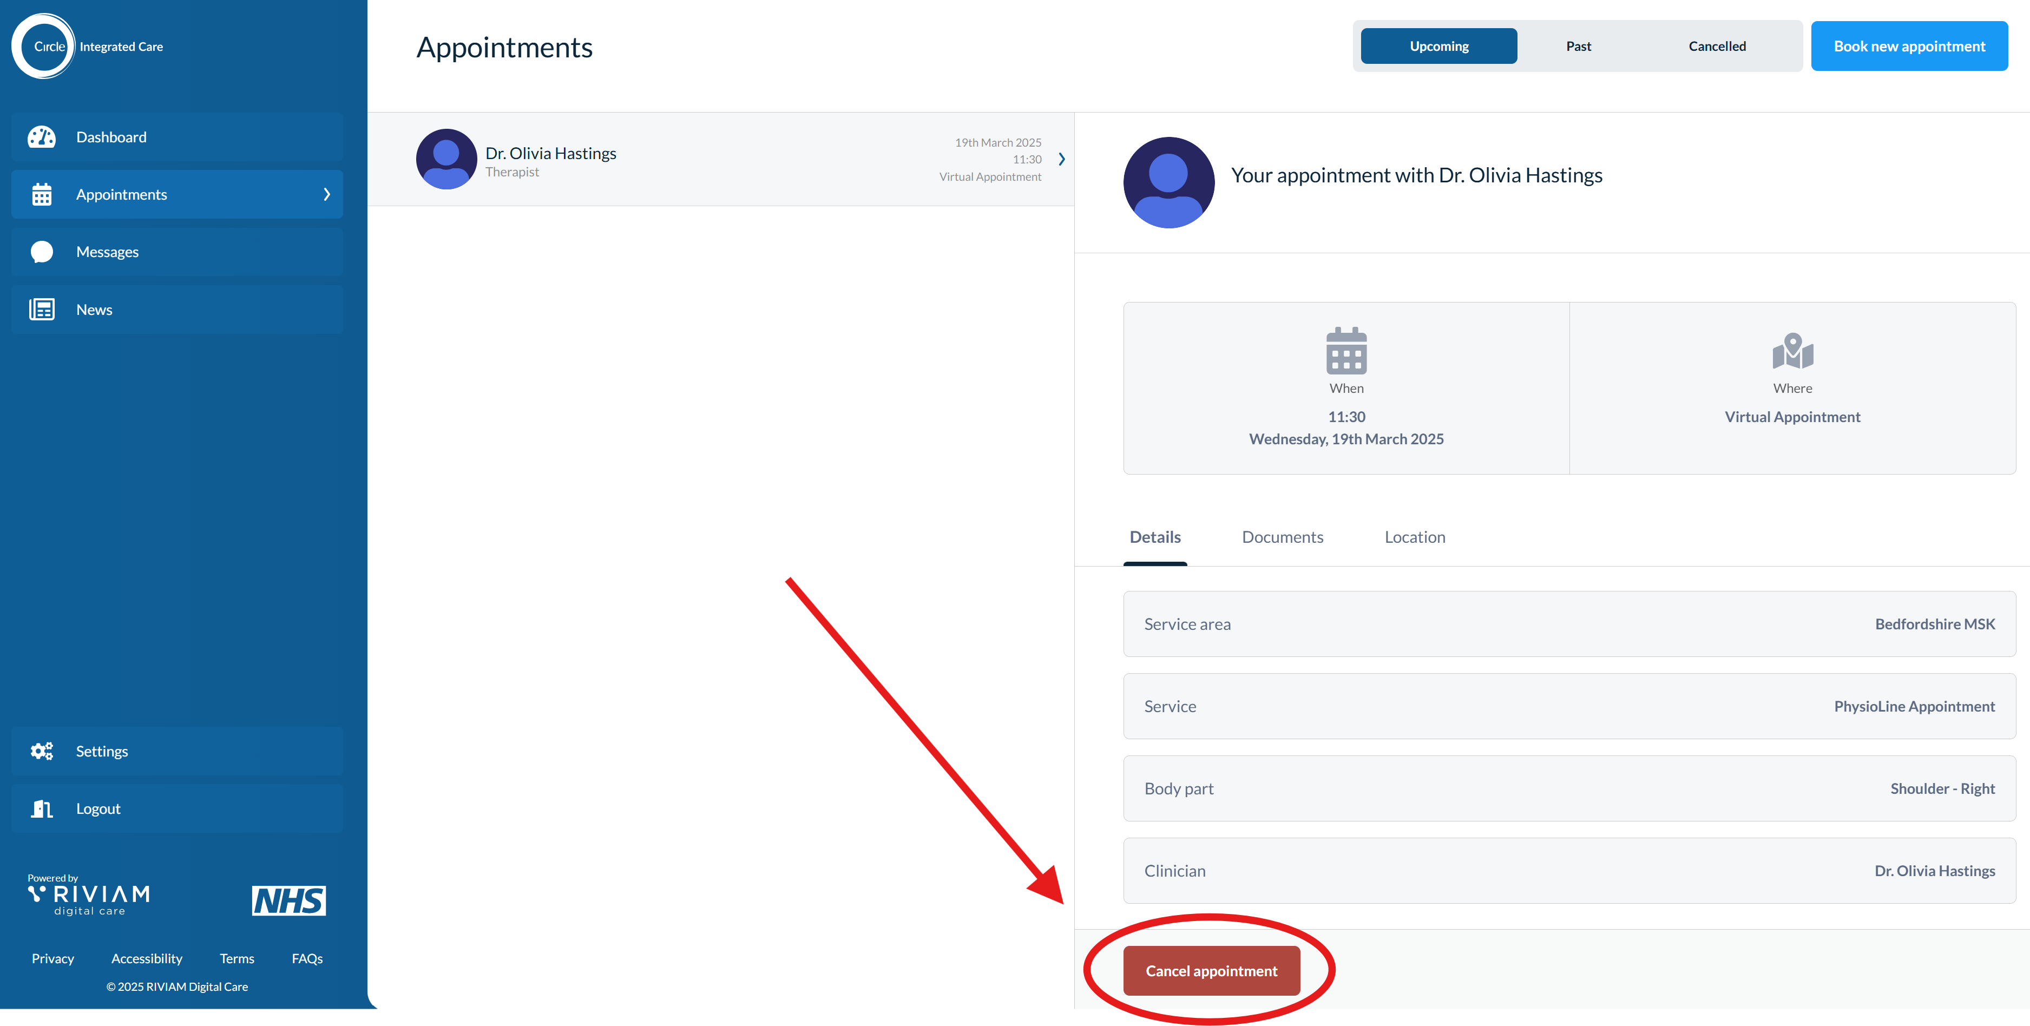Switch to Past appointments filter
This screenshot has height=1026, width=2030.
1578,47
